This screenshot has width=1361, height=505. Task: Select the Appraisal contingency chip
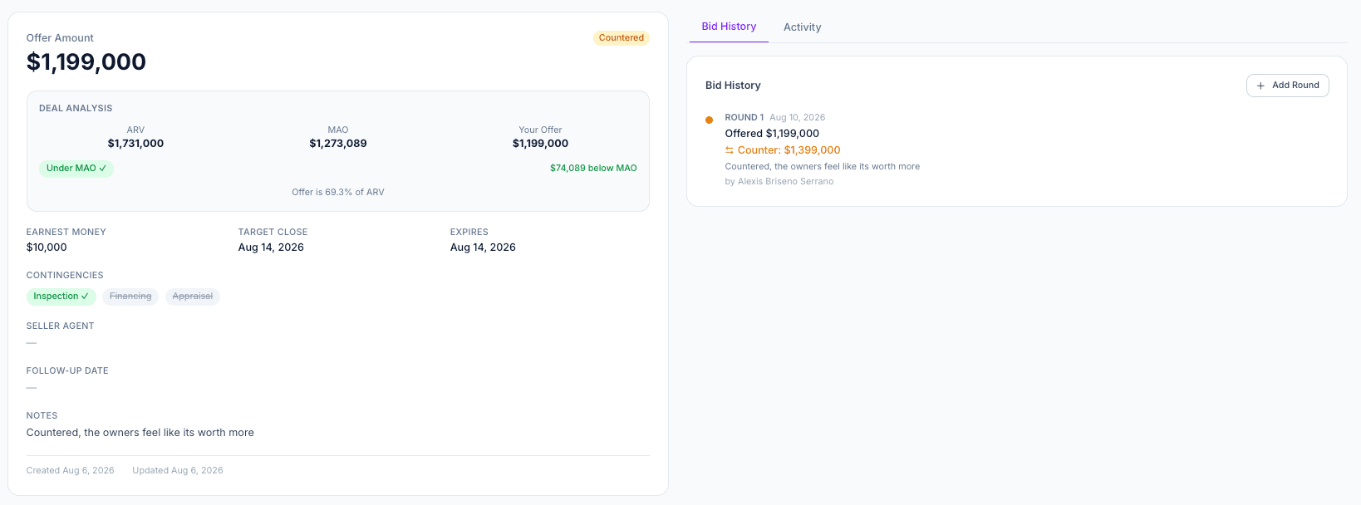click(x=193, y=297)
